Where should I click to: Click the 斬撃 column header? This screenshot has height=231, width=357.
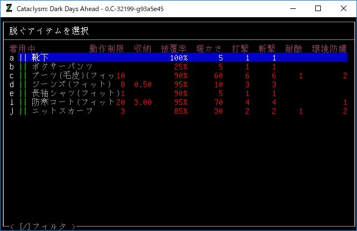[267, 49]
